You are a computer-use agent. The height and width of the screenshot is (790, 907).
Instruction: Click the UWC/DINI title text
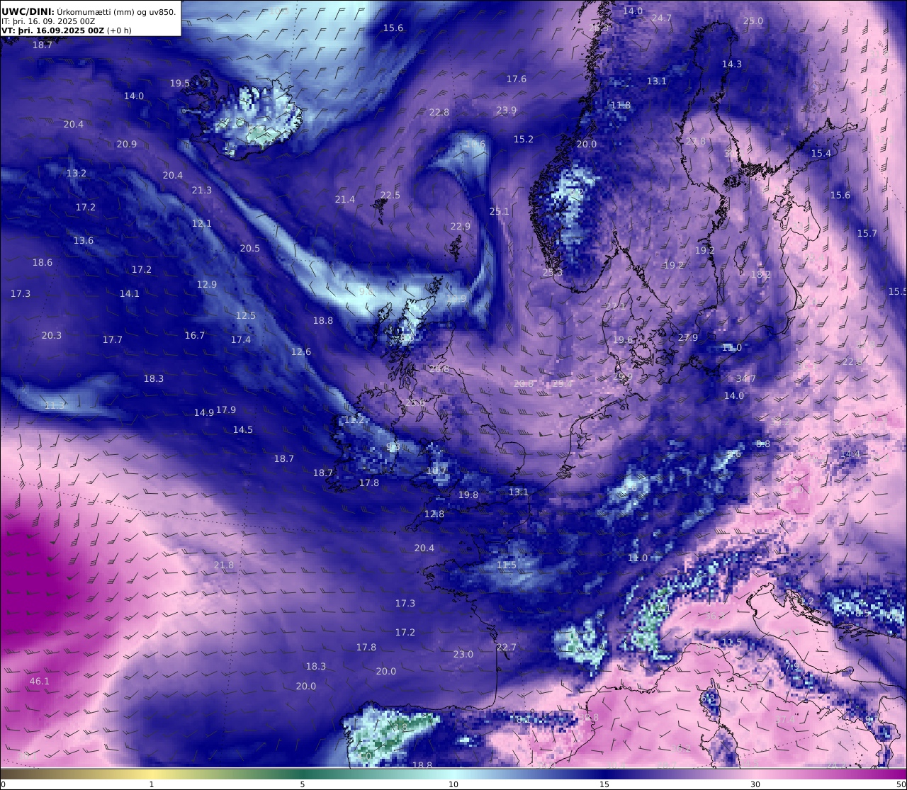tap(28, 11)
